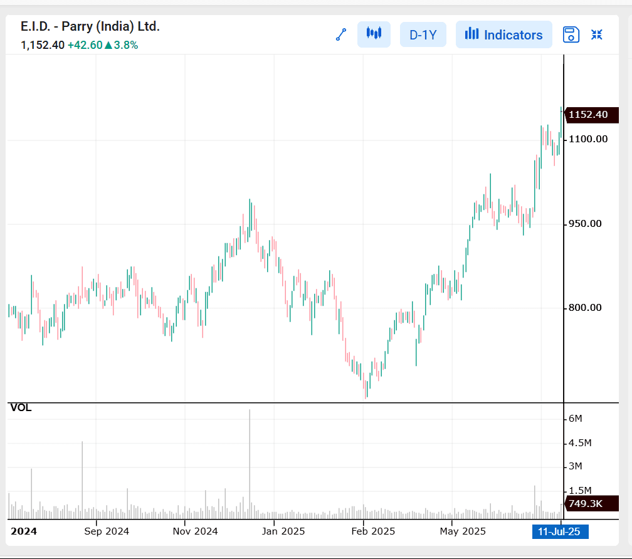Click the Jan 2025 time axis label
632x559 pixels.
[283, 531]
